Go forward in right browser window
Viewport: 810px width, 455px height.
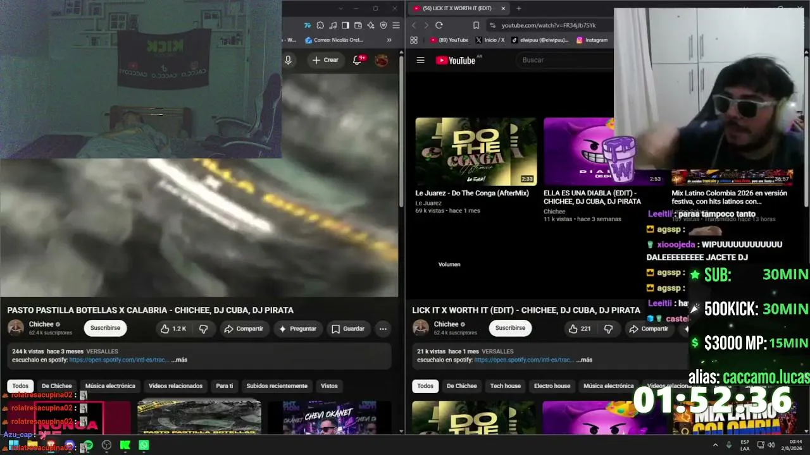(x=426, y=25)
